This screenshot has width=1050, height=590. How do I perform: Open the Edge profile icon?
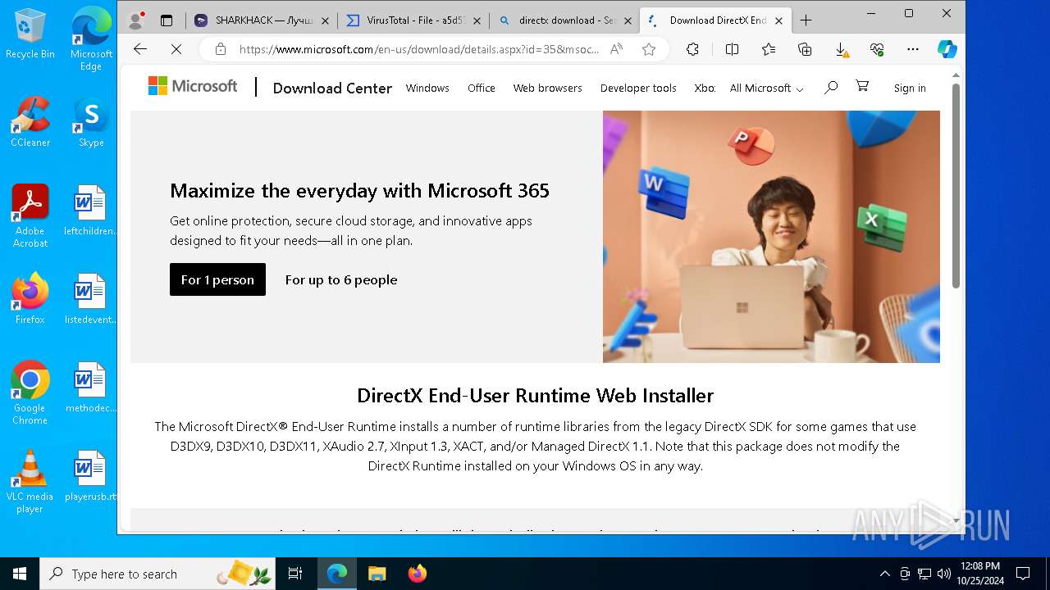[138, 20]
